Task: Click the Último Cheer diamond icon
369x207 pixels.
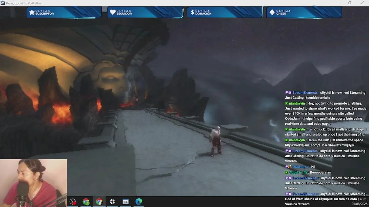Action: coord(272,12)
